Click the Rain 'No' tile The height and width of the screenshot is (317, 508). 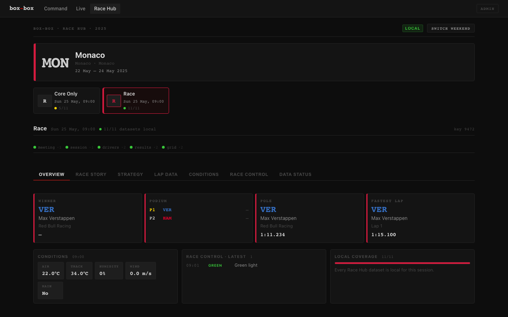50,290
